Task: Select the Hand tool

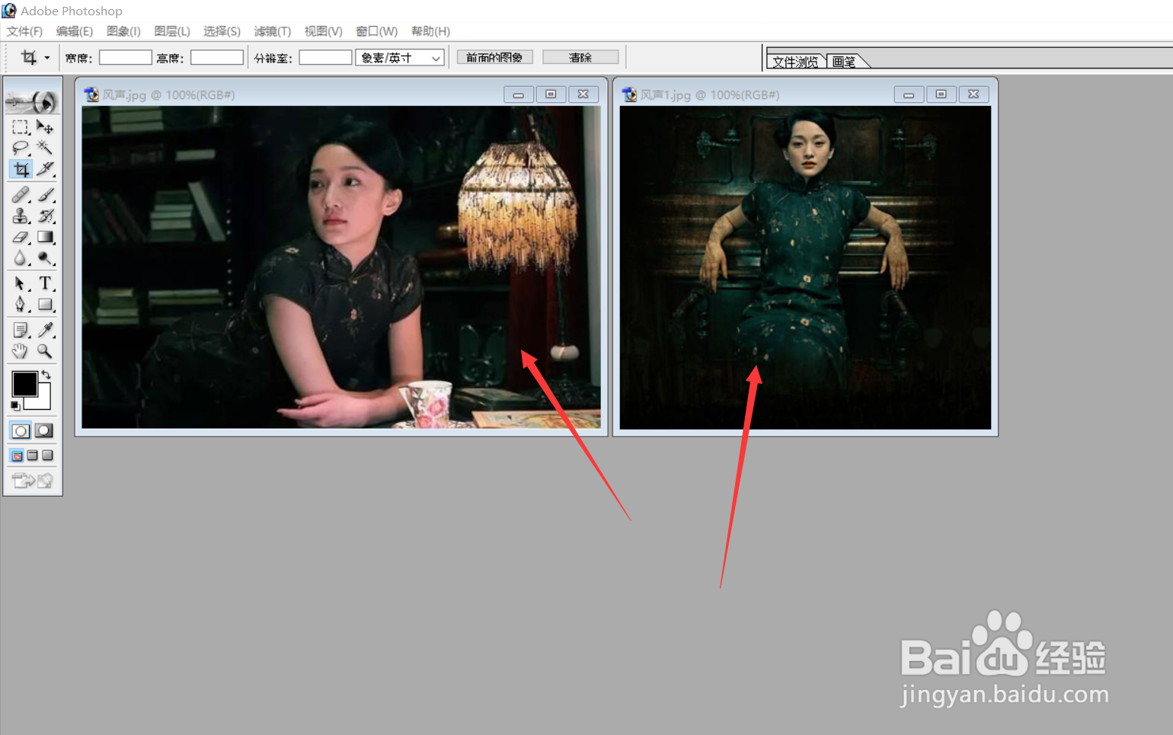Action: click(x=21, y=351)
